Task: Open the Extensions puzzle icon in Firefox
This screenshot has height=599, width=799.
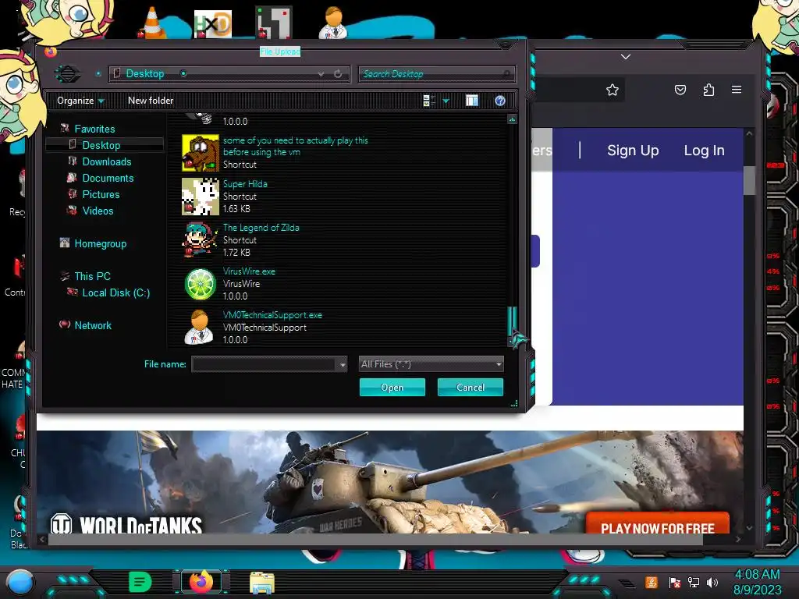Action: pos(708,90)
